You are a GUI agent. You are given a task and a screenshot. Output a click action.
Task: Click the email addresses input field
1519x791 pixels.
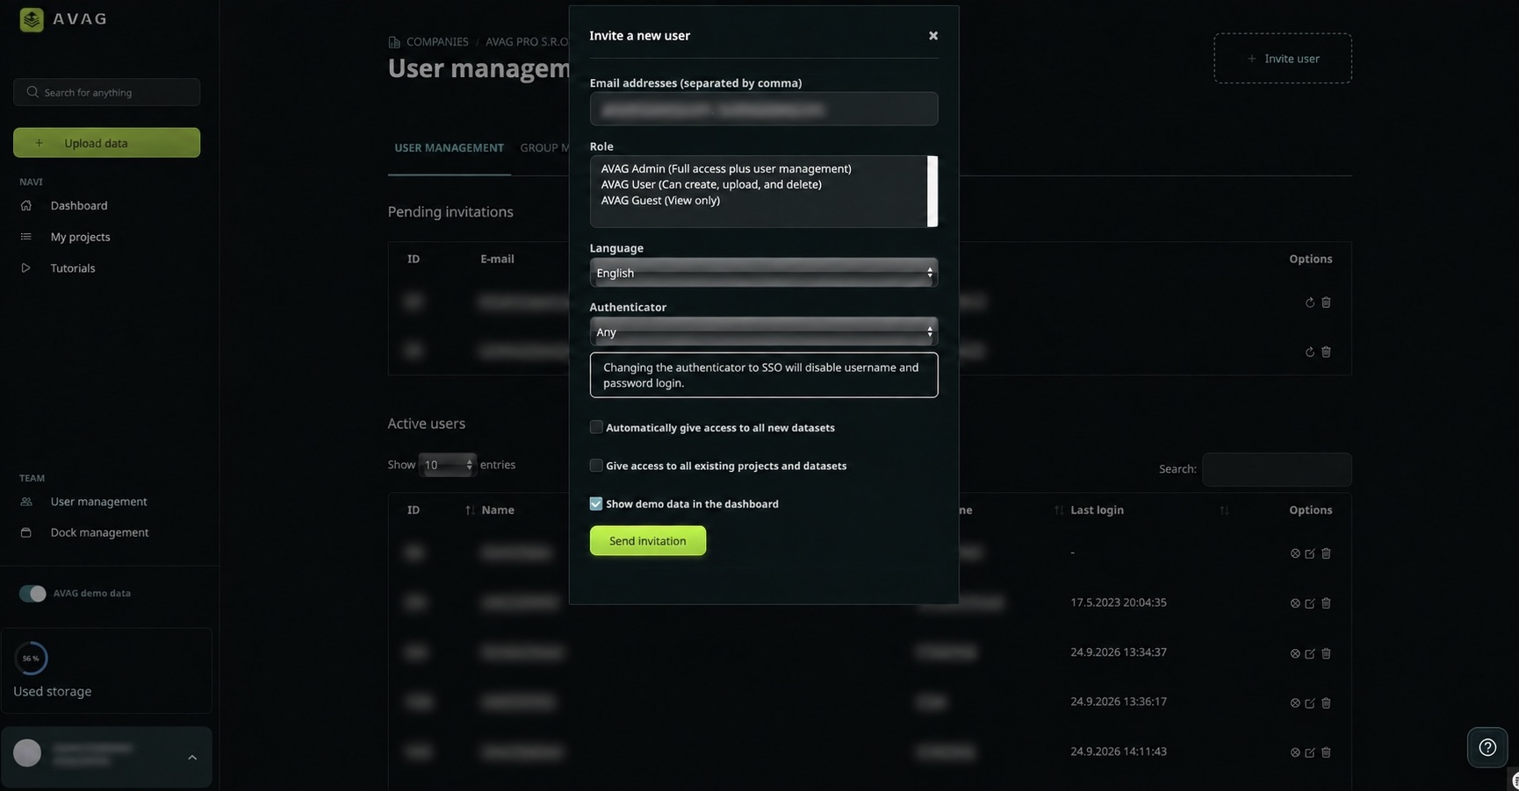click(763, 110)
